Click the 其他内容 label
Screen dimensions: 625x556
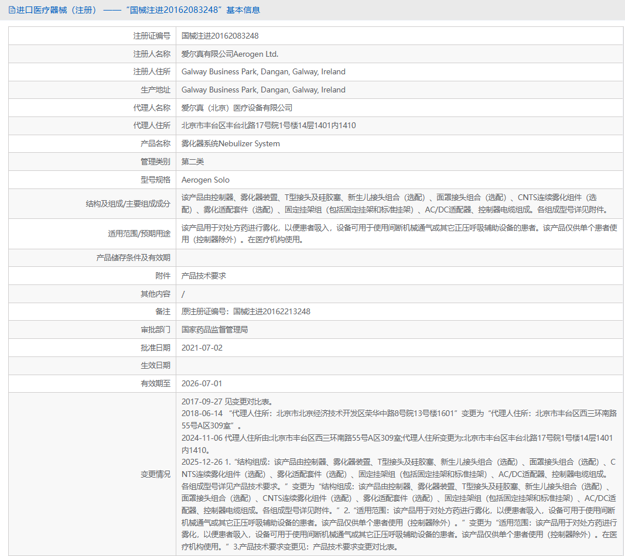155,294
